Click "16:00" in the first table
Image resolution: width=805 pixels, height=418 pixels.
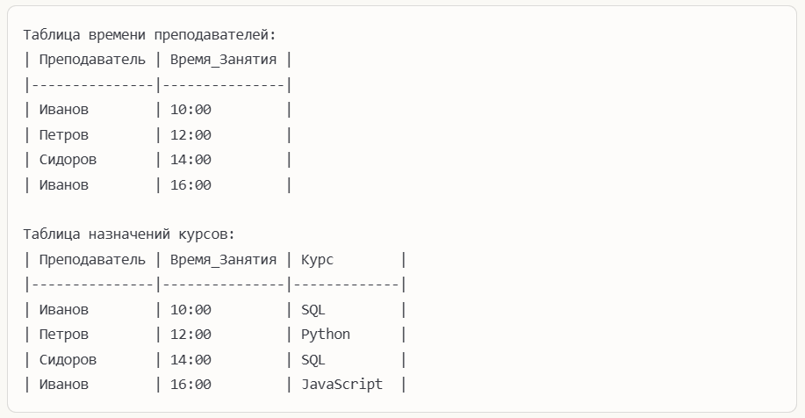click(190, 185)
